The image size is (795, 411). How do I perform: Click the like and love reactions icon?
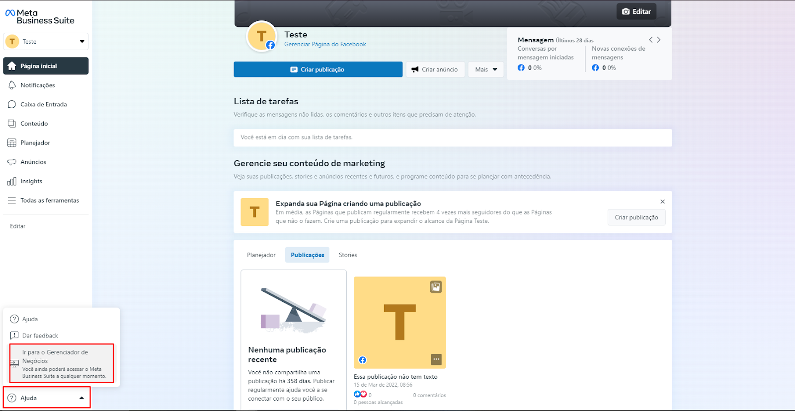point(360,394)
